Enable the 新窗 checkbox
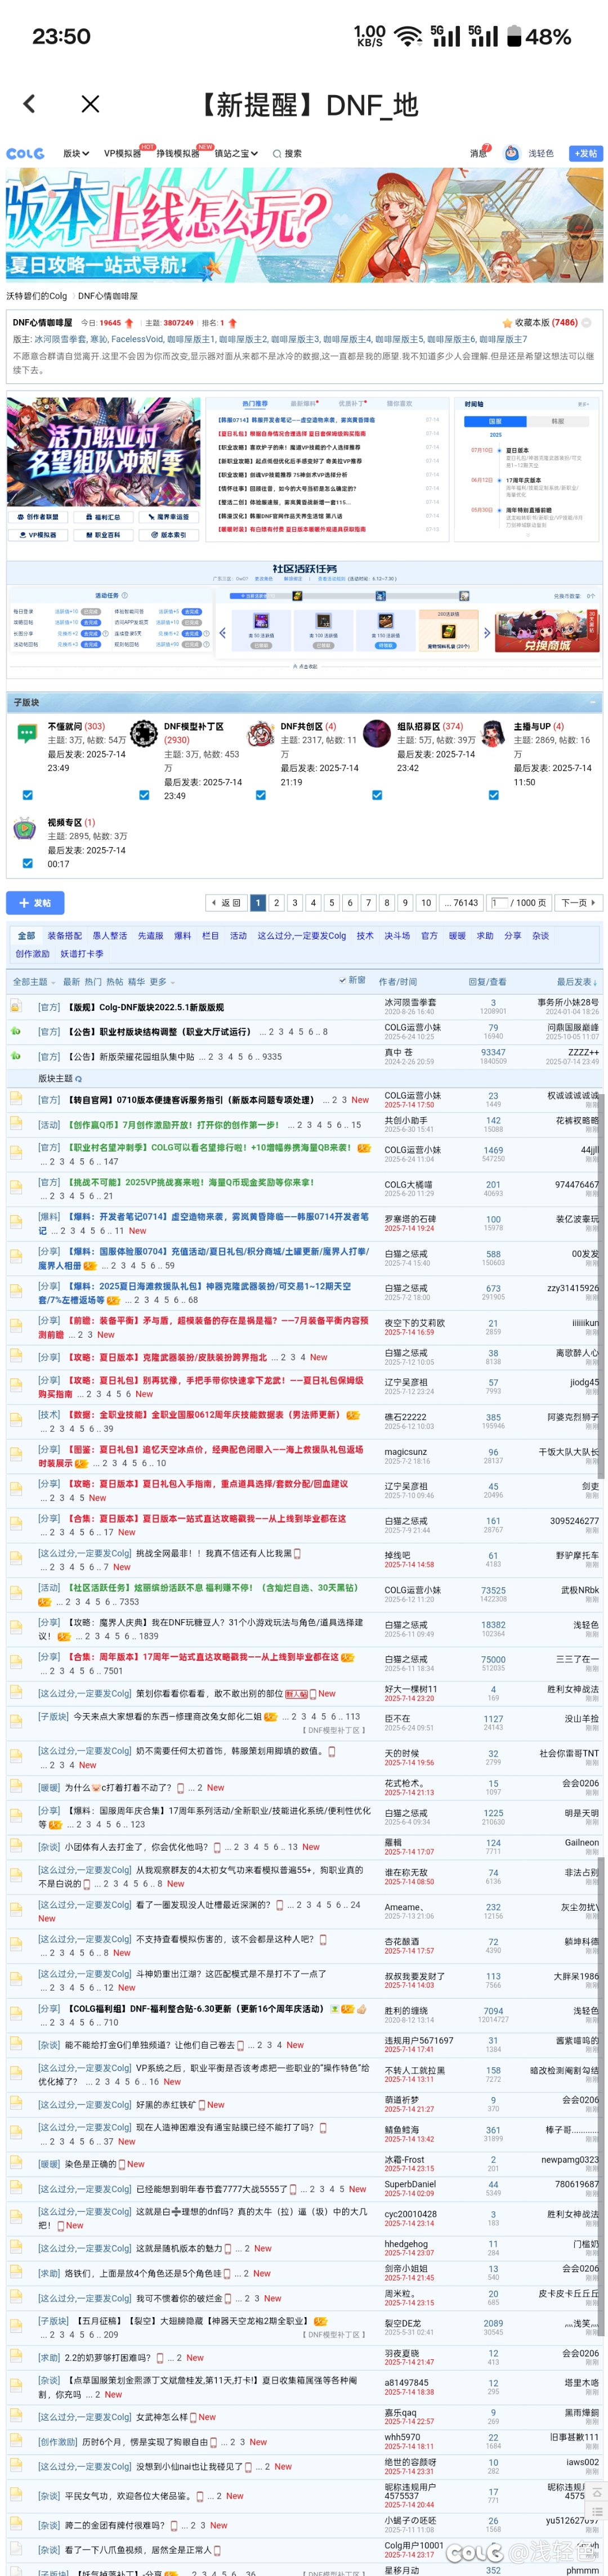The height and width of the screenshot is (2576, 608). pyautogui.click(x=341, y=981)
